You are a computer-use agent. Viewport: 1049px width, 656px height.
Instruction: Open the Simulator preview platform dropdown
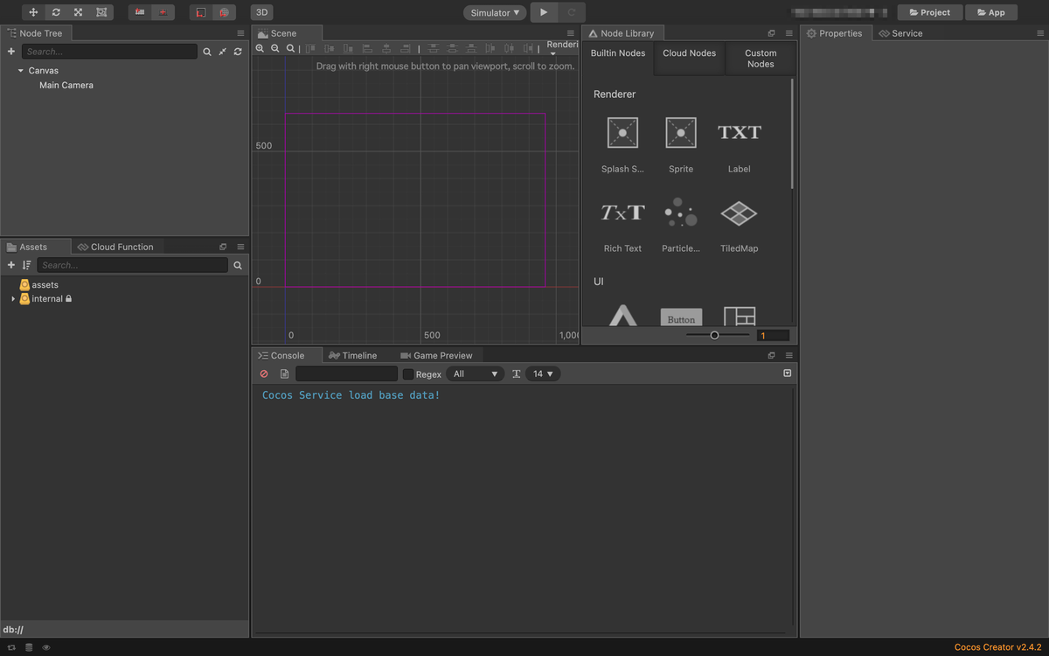tap(496, 12)
